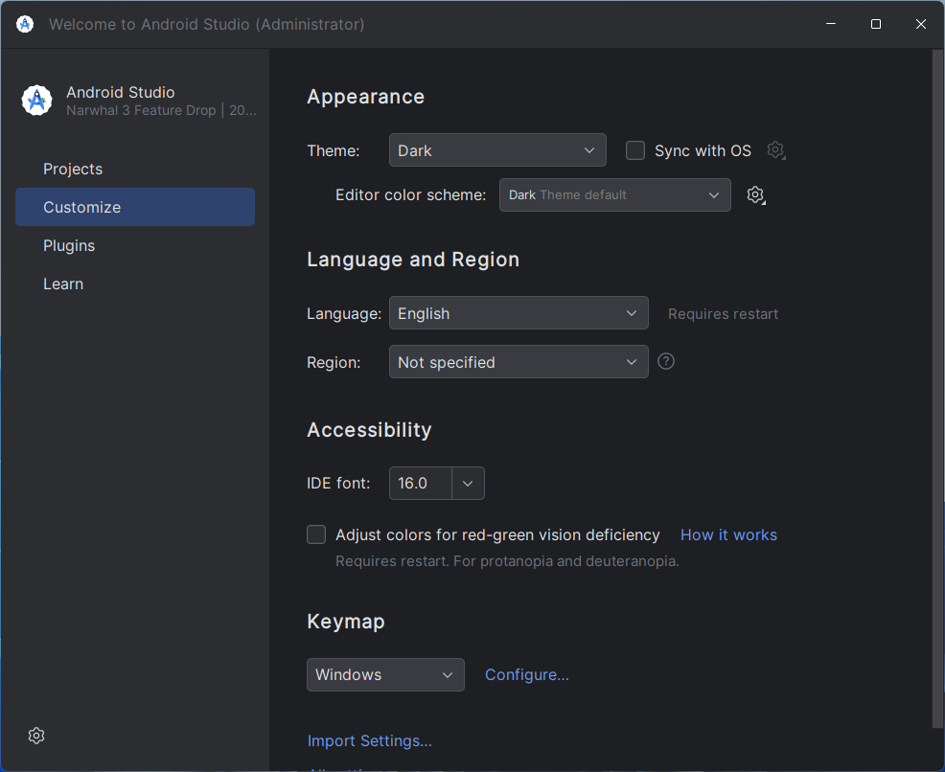
Task: Click the Android Studio title bar icon
Action: click(x=25, y=24)
